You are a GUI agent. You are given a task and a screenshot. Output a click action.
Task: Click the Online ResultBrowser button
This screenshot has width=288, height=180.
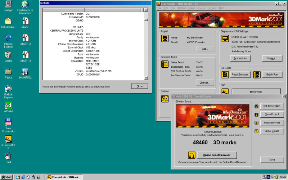pos(217,155)
